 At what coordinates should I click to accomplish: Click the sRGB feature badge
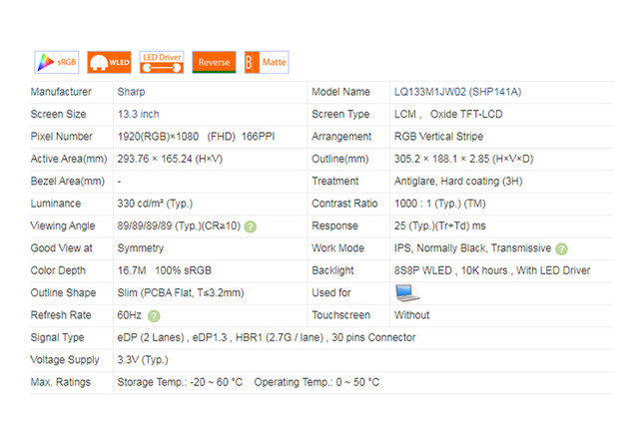57,62
